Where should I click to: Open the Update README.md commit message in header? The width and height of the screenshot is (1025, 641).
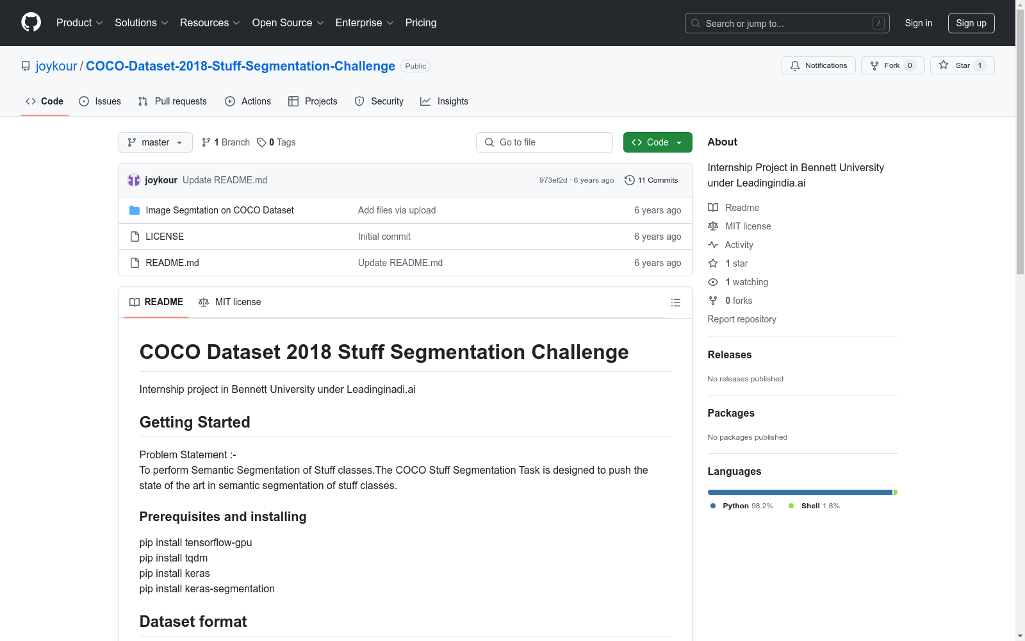coord(225,180)
